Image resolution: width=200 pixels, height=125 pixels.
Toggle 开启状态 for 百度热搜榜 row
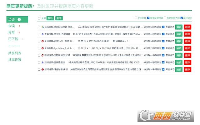163,62
